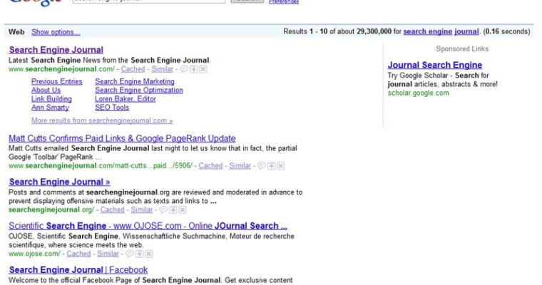Expand Show options link
The height and width of the screenshot is (285, 542).
click(x=56, y=32)
